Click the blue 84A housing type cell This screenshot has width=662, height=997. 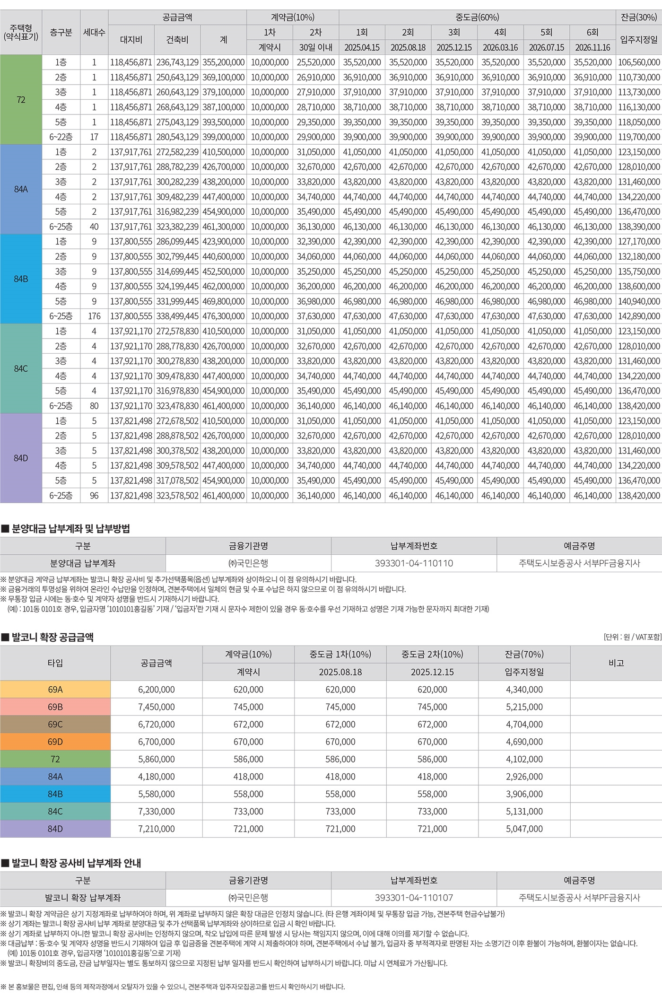(21, 189)
